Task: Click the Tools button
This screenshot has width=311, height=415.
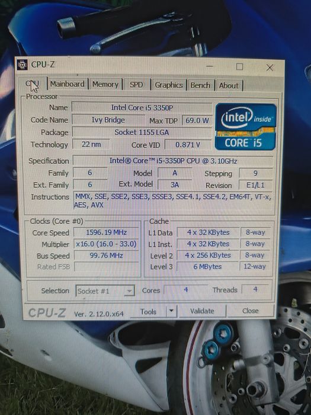Action: point(148,311)
